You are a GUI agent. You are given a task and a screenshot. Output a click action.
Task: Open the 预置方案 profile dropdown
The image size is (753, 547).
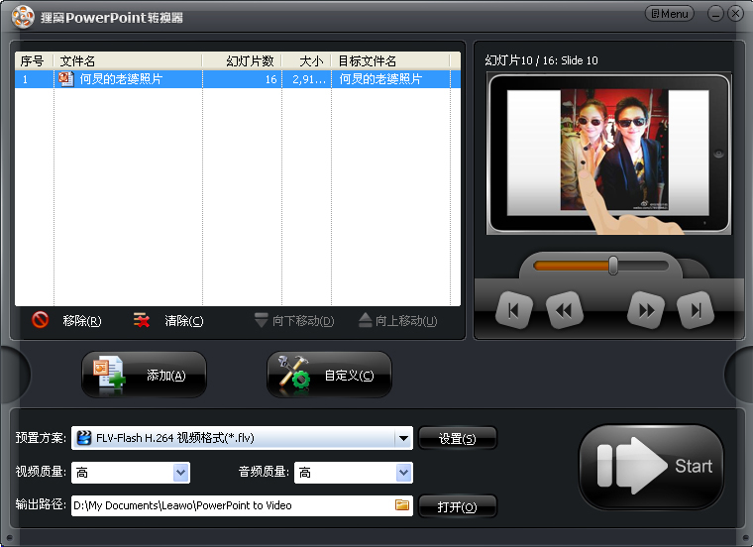point(403,438)
